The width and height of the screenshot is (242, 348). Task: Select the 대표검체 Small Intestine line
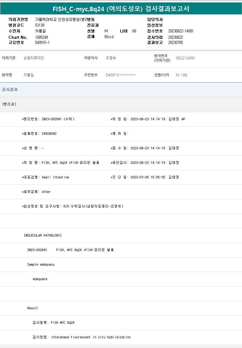[x=46, y=177]
